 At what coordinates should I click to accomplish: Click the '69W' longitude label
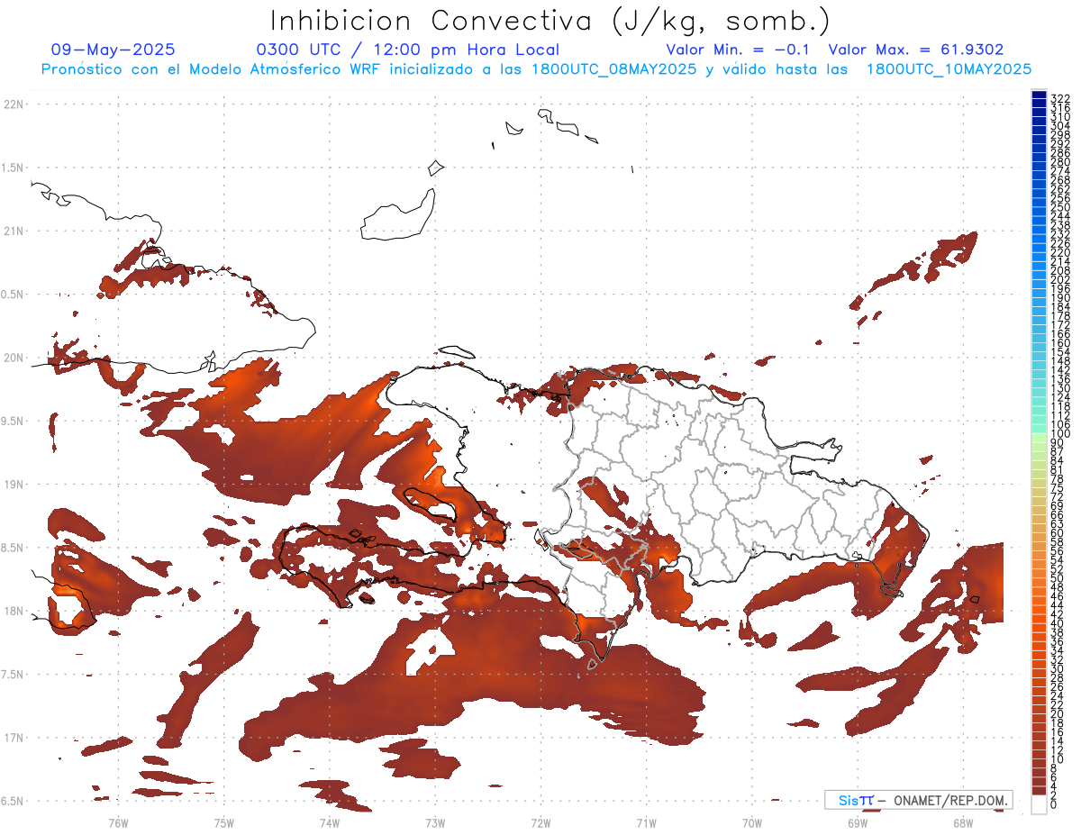point(858,821)
